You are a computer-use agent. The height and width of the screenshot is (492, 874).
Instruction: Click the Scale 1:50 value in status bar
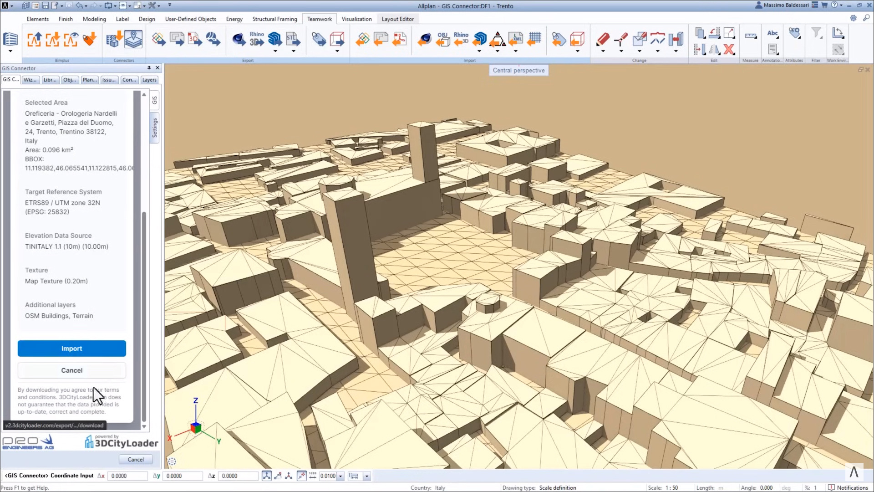click(x=671, y=487)
